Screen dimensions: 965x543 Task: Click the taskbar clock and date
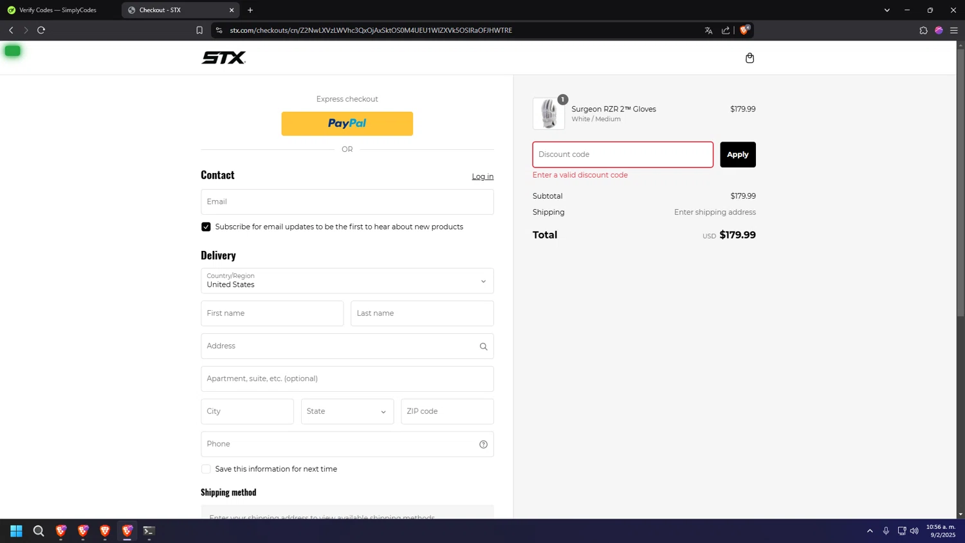(x=941, y=531)
